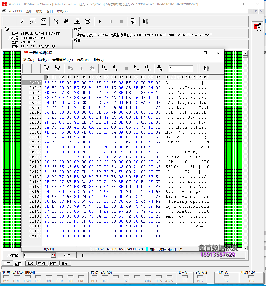The height and width of the screenshot is (286, 266).
Task: Click the write sector icon in editor toolbar
Action: [58, 68]
